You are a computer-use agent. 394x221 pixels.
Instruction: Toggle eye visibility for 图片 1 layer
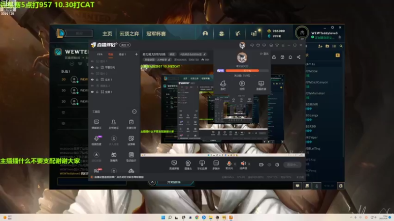[92, 61]
